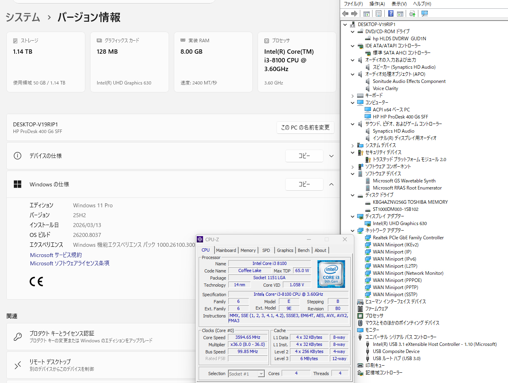Expand the Keyboard category in device tree
The width and height of the screenshot is (508, 383).
click(x=353, y=96)
